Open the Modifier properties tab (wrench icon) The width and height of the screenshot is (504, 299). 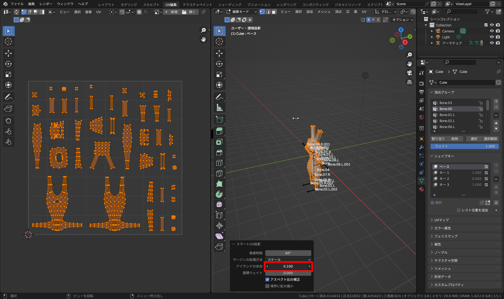[x=421, y=147]
